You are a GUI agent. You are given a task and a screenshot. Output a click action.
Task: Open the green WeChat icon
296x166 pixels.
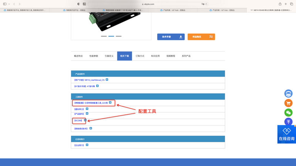click(x=288, y=113)
